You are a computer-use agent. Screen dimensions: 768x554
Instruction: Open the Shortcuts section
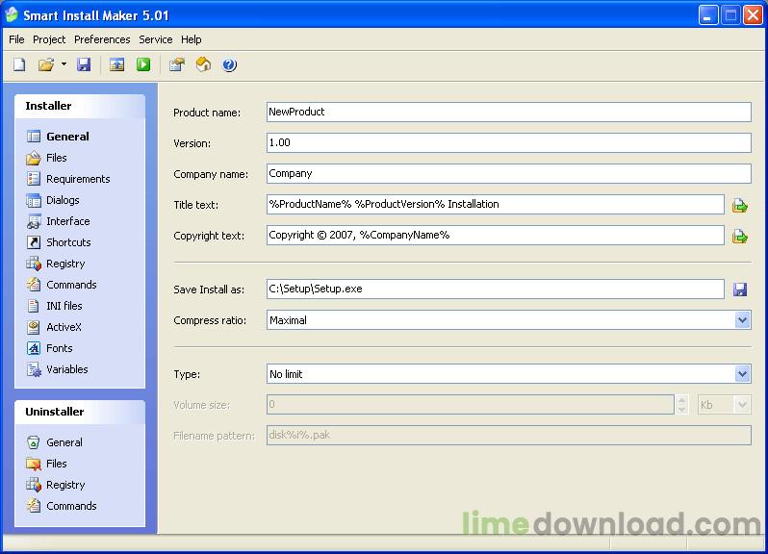59,242
